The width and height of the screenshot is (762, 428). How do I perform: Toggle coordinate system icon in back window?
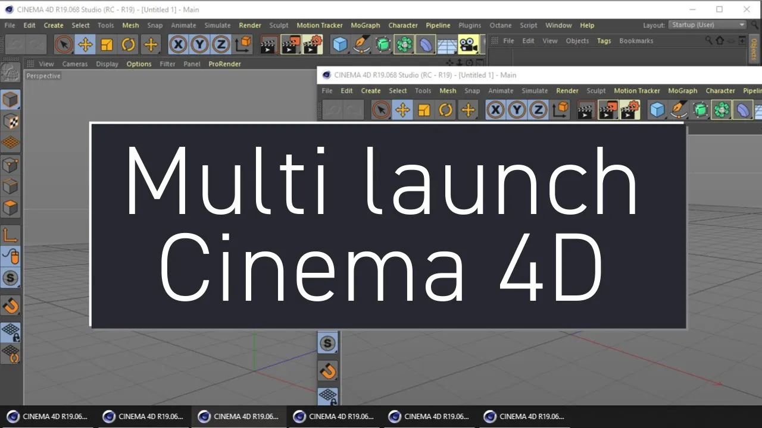(x=243, y=45)
